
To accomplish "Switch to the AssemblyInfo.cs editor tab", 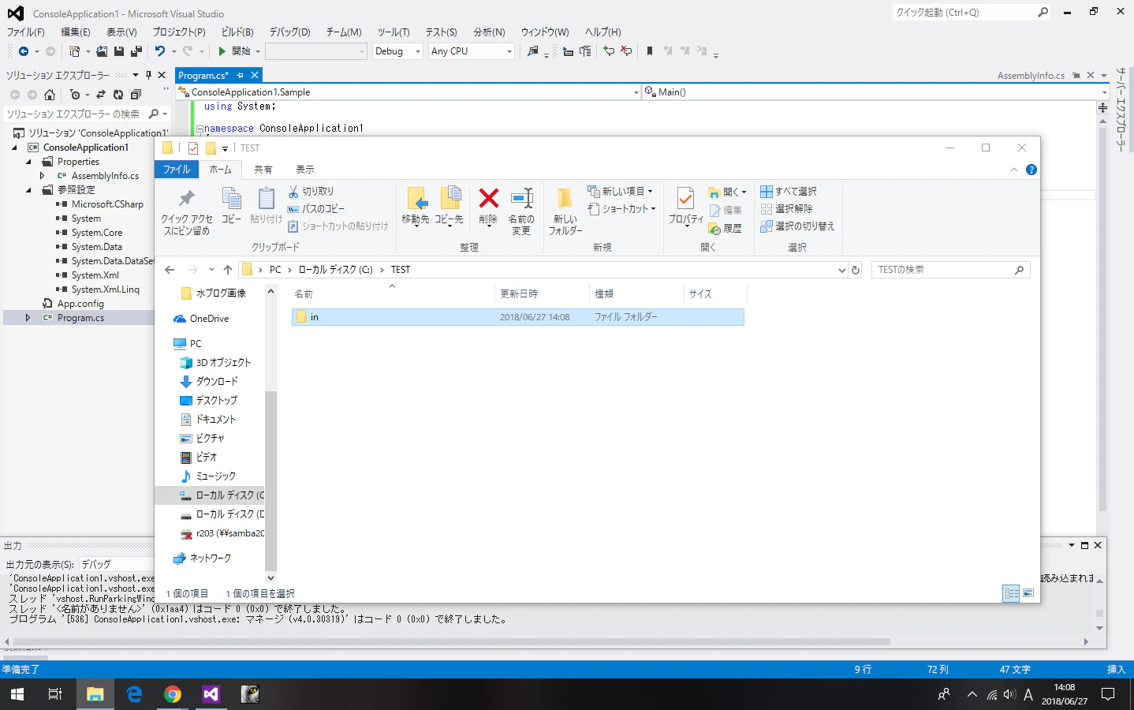I will (1031, 76).
